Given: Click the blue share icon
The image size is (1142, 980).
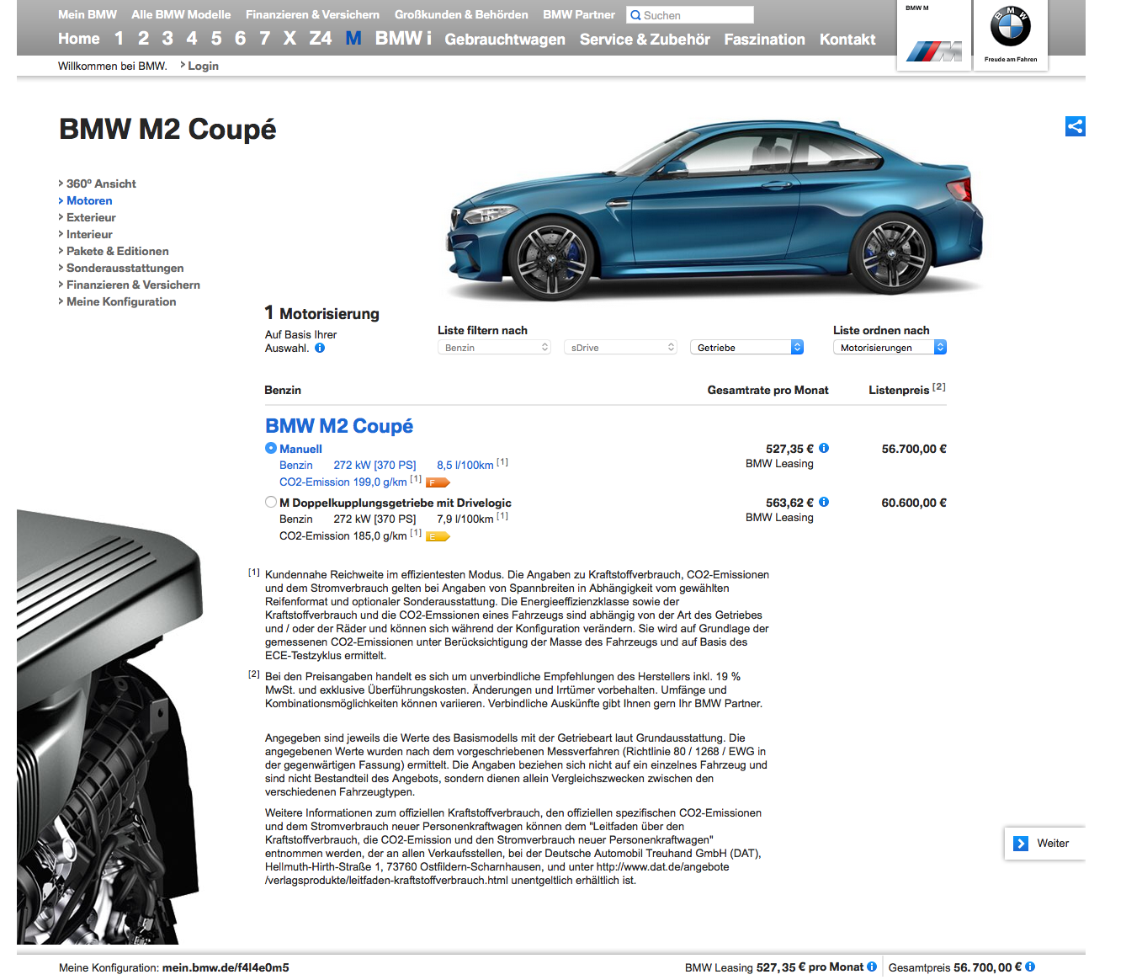Looking at the screenshot, I should (x=1075, y=126).
